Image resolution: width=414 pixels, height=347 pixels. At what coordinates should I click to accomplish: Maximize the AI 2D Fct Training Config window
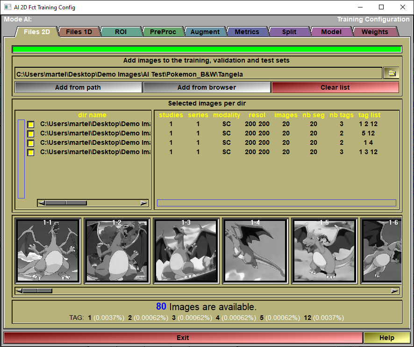[381, 7]
